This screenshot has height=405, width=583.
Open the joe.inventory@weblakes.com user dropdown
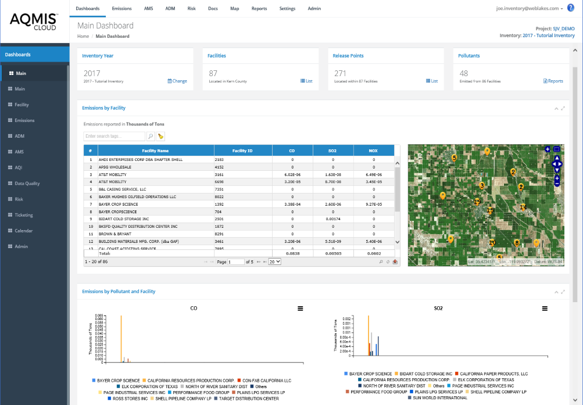click(x=529, y=9)
